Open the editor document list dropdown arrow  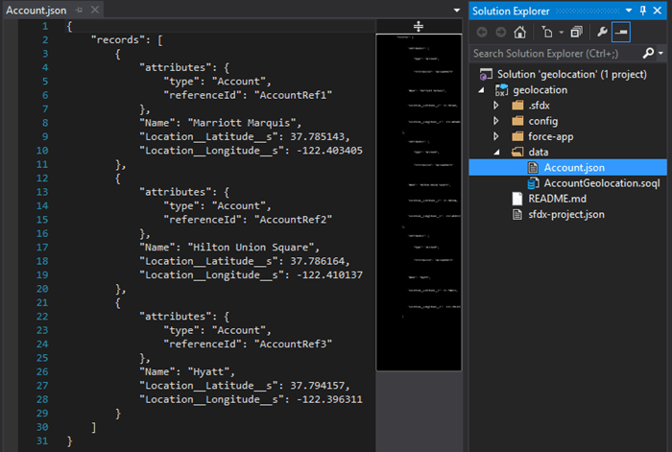pyautogui.click(x=456, y=11)
